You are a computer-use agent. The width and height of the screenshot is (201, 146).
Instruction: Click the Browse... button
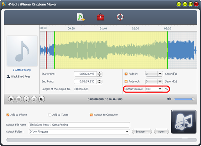[142, 132]
